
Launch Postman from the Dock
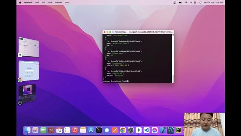[x=115, y=130]
